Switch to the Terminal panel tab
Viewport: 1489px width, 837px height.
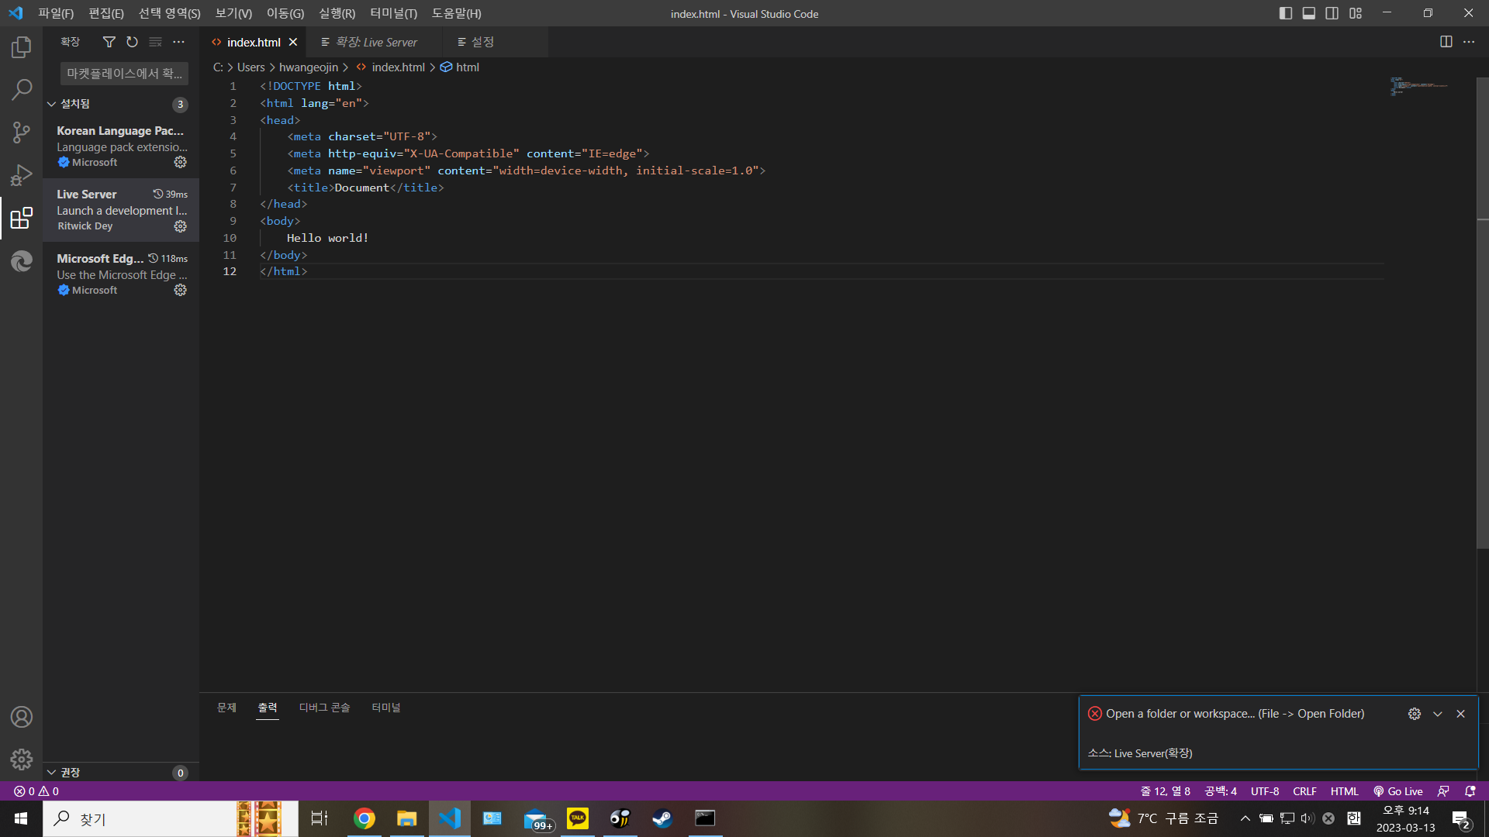point(385,708)
